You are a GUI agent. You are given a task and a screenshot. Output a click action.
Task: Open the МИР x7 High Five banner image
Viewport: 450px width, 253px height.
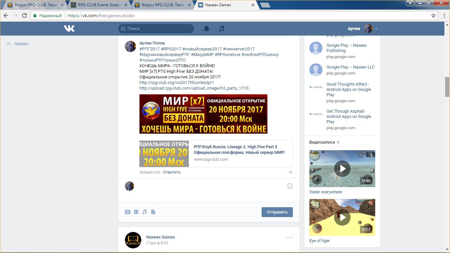(x=203, y=114)
